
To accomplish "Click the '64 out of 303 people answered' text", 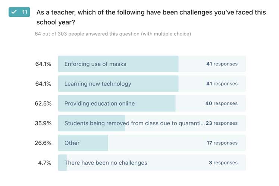I will (113, 34).
